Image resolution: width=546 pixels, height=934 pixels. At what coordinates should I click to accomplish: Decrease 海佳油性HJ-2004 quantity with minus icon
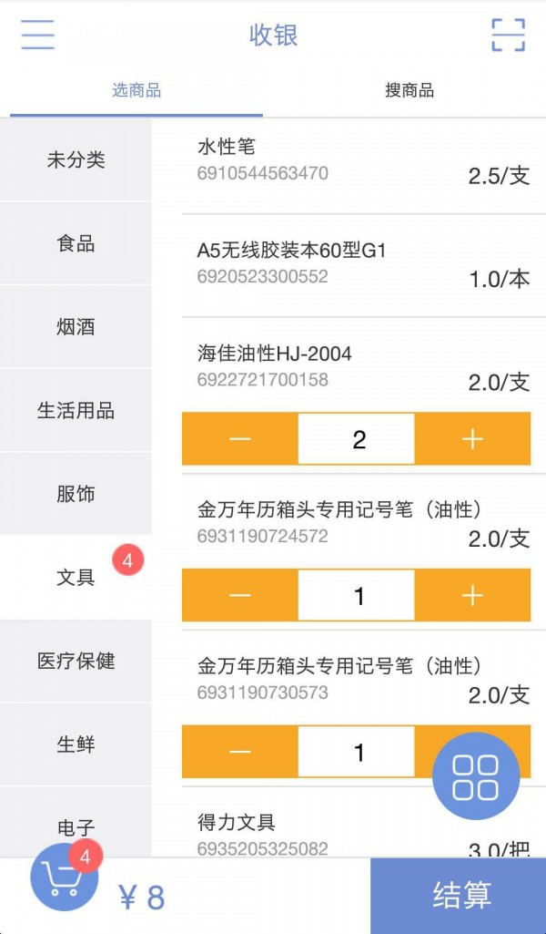(x=239, y=438)
